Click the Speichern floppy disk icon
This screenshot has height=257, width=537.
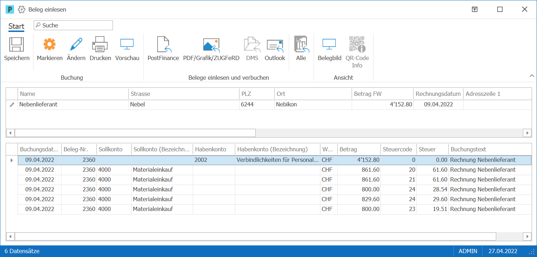pyautogui.click(x=16, y=45)
